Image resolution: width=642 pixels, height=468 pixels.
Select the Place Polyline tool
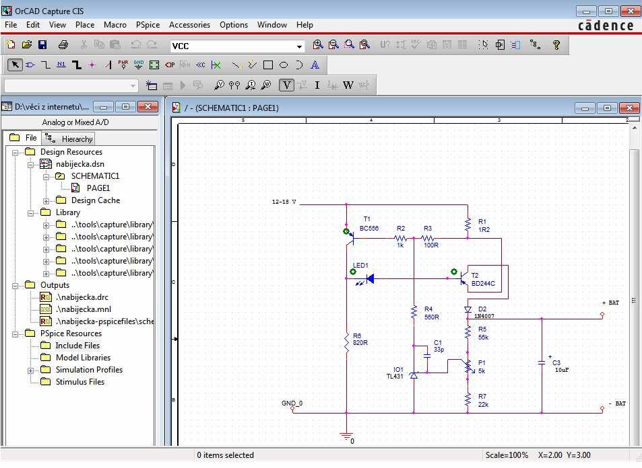[x=252, y=65]
